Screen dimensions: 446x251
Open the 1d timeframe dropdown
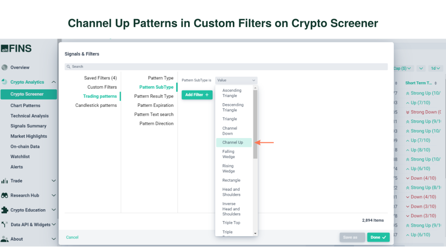(x=436, y=68)
